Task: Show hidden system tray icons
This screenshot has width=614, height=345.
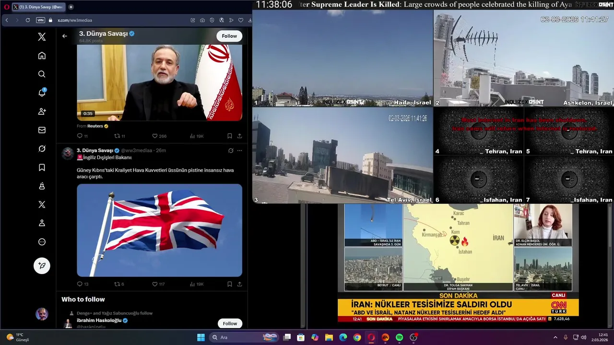Action: pyautogui.click(x=555, y=337)
